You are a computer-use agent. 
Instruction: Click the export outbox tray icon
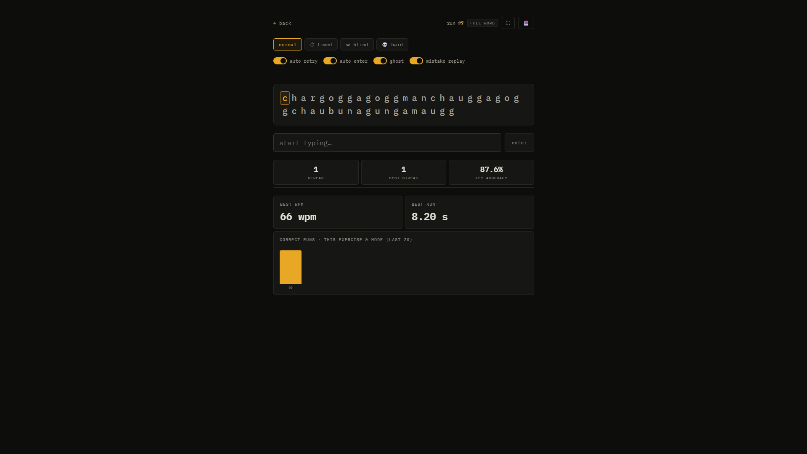pyautogui.click(x=526, y=23)
